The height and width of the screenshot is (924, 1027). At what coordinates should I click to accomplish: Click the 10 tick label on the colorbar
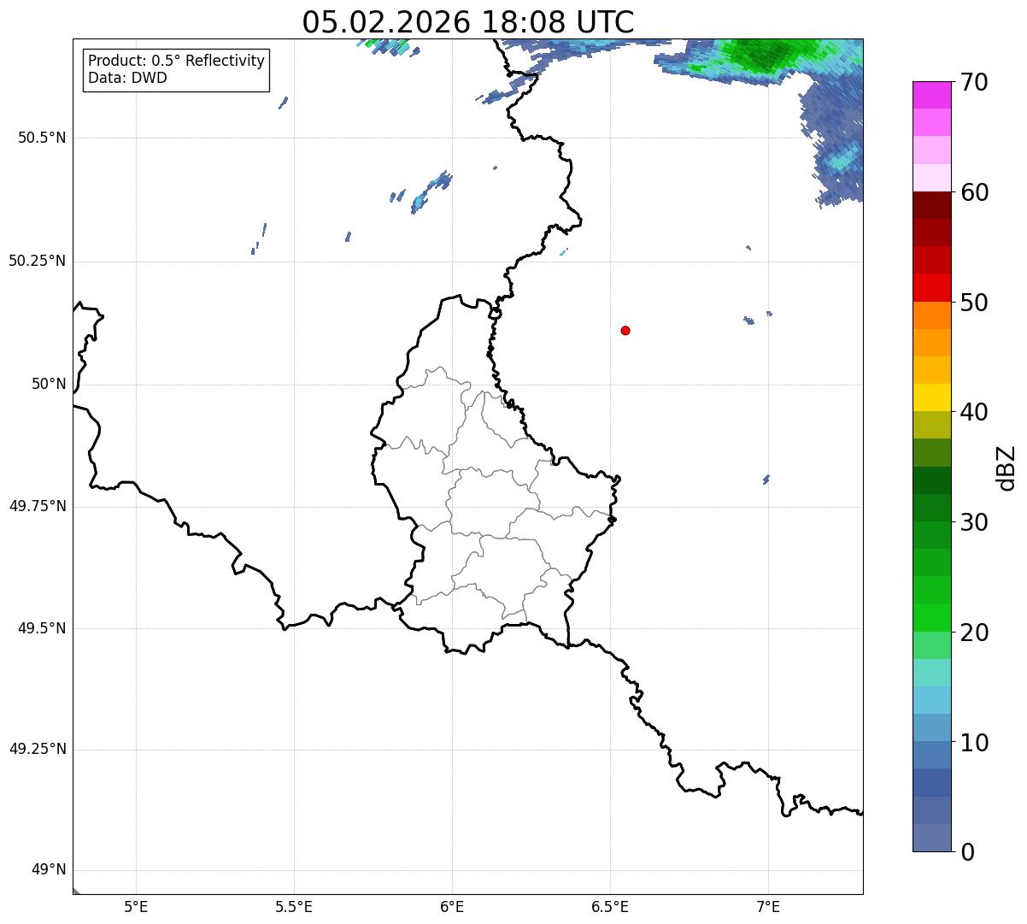(976, 743)
